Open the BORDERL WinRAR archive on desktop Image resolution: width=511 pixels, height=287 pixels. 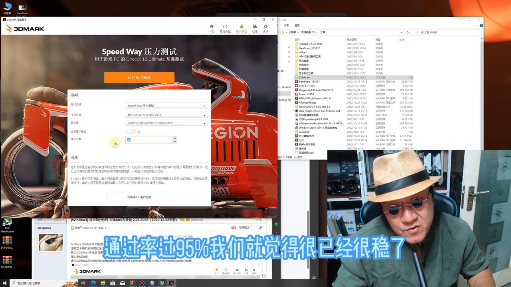(8, 241)
